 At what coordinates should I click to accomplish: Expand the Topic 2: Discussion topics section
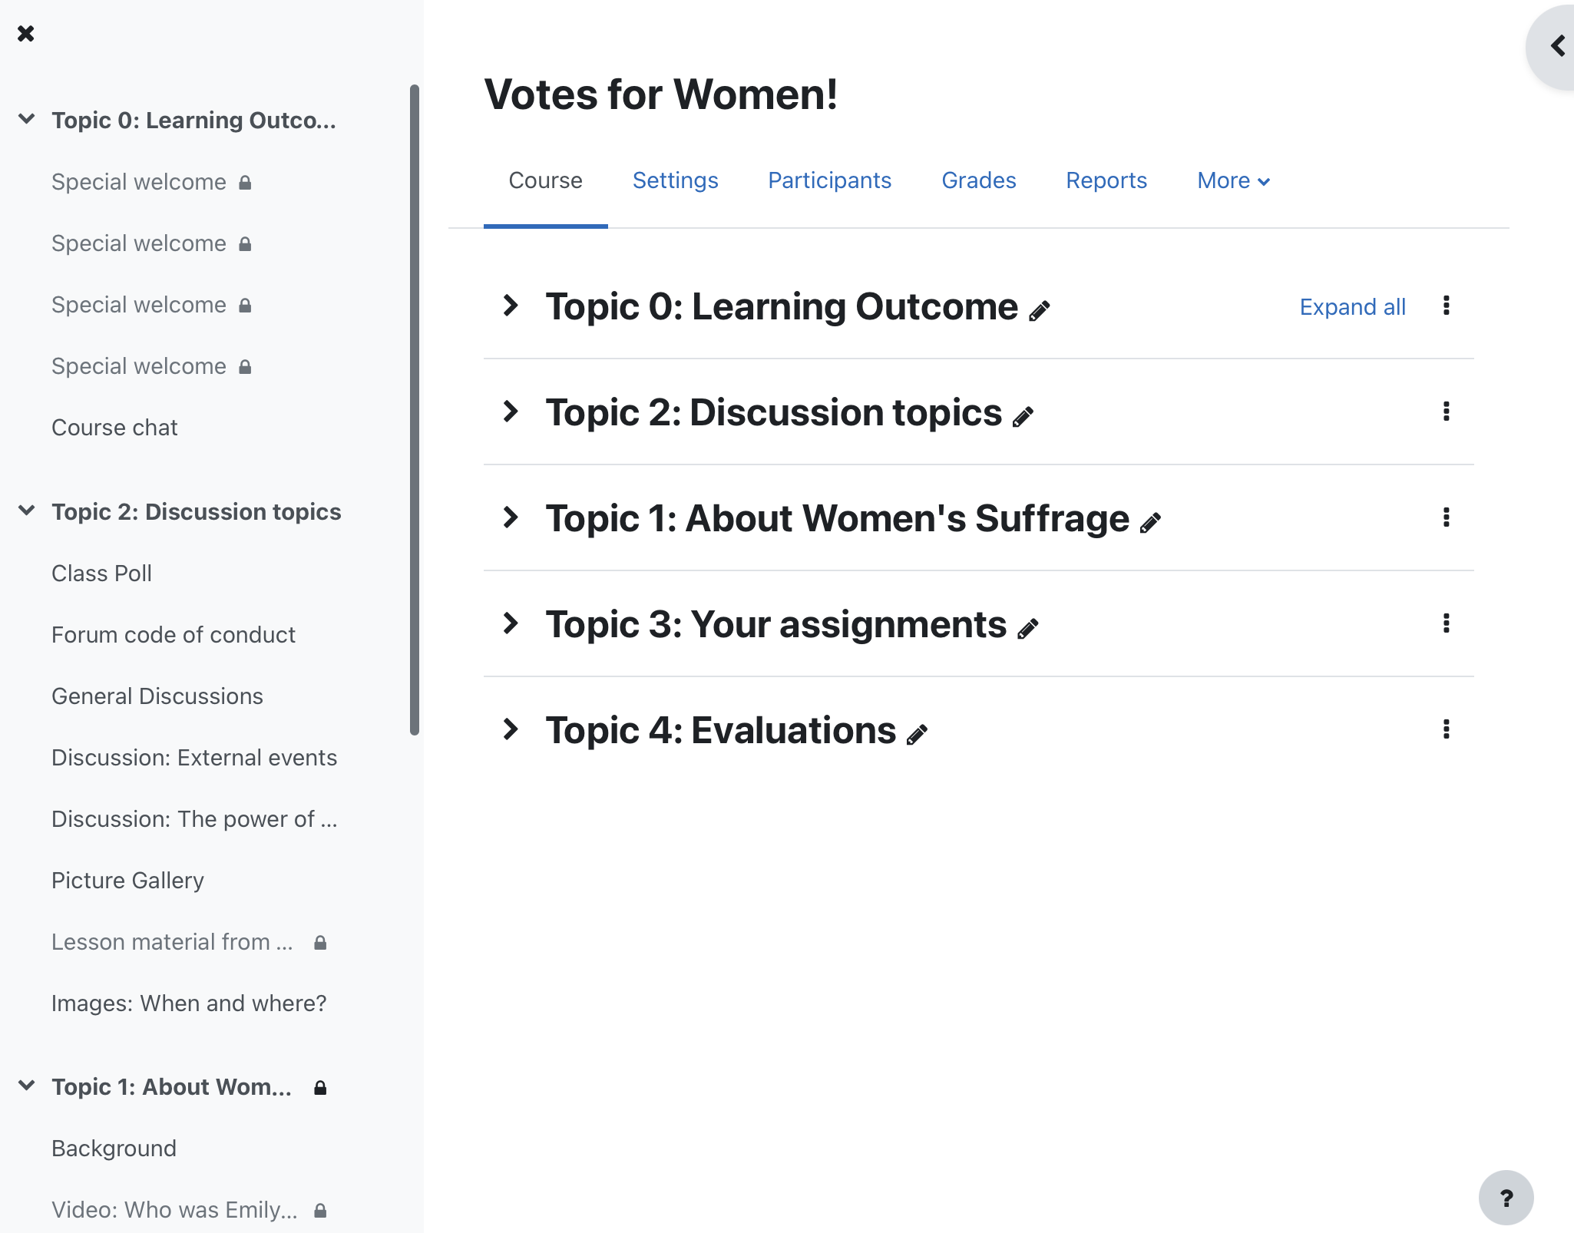(x=511, y=412)
